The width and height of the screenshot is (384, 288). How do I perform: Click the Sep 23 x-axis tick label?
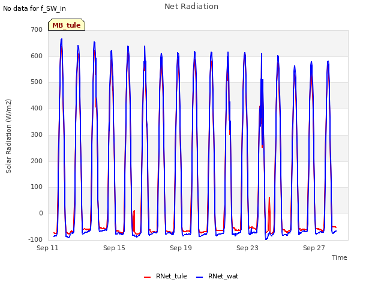click(247, 248)
